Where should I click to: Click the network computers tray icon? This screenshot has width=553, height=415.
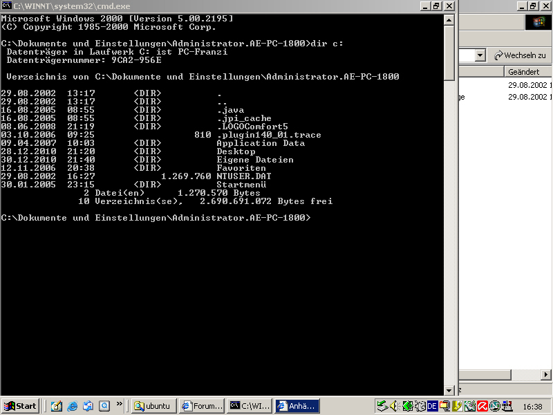click(507, 406)
